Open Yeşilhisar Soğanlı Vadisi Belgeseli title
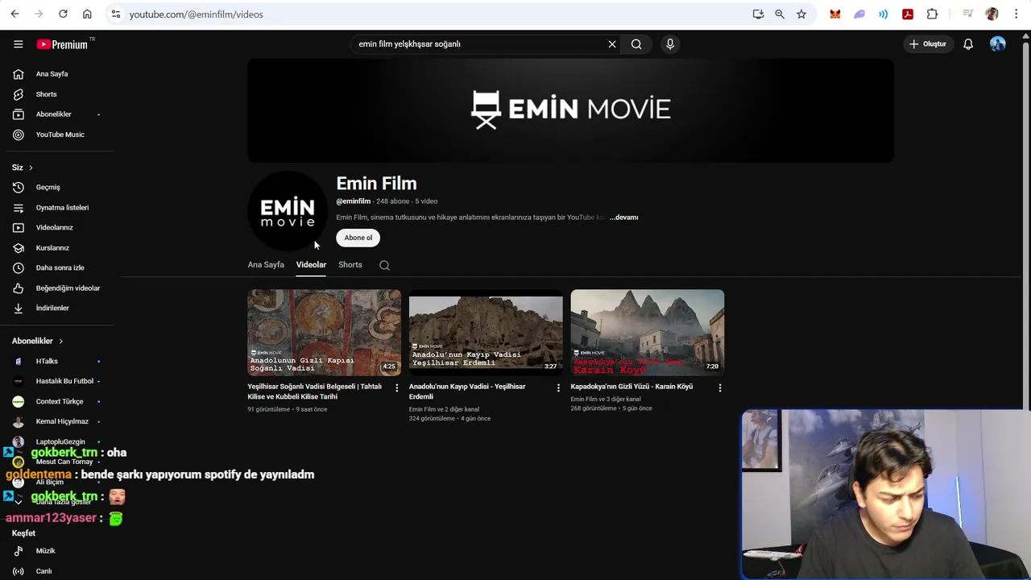1031x580 pixels. [x=315, y=391]
